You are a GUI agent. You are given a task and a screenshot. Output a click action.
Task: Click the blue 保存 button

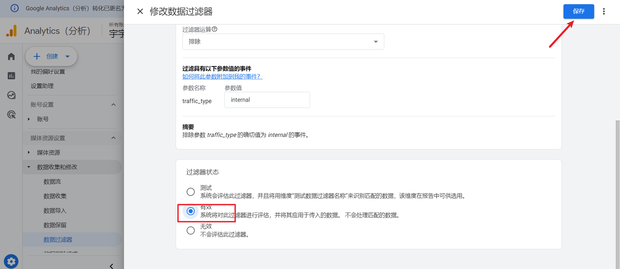579,11
